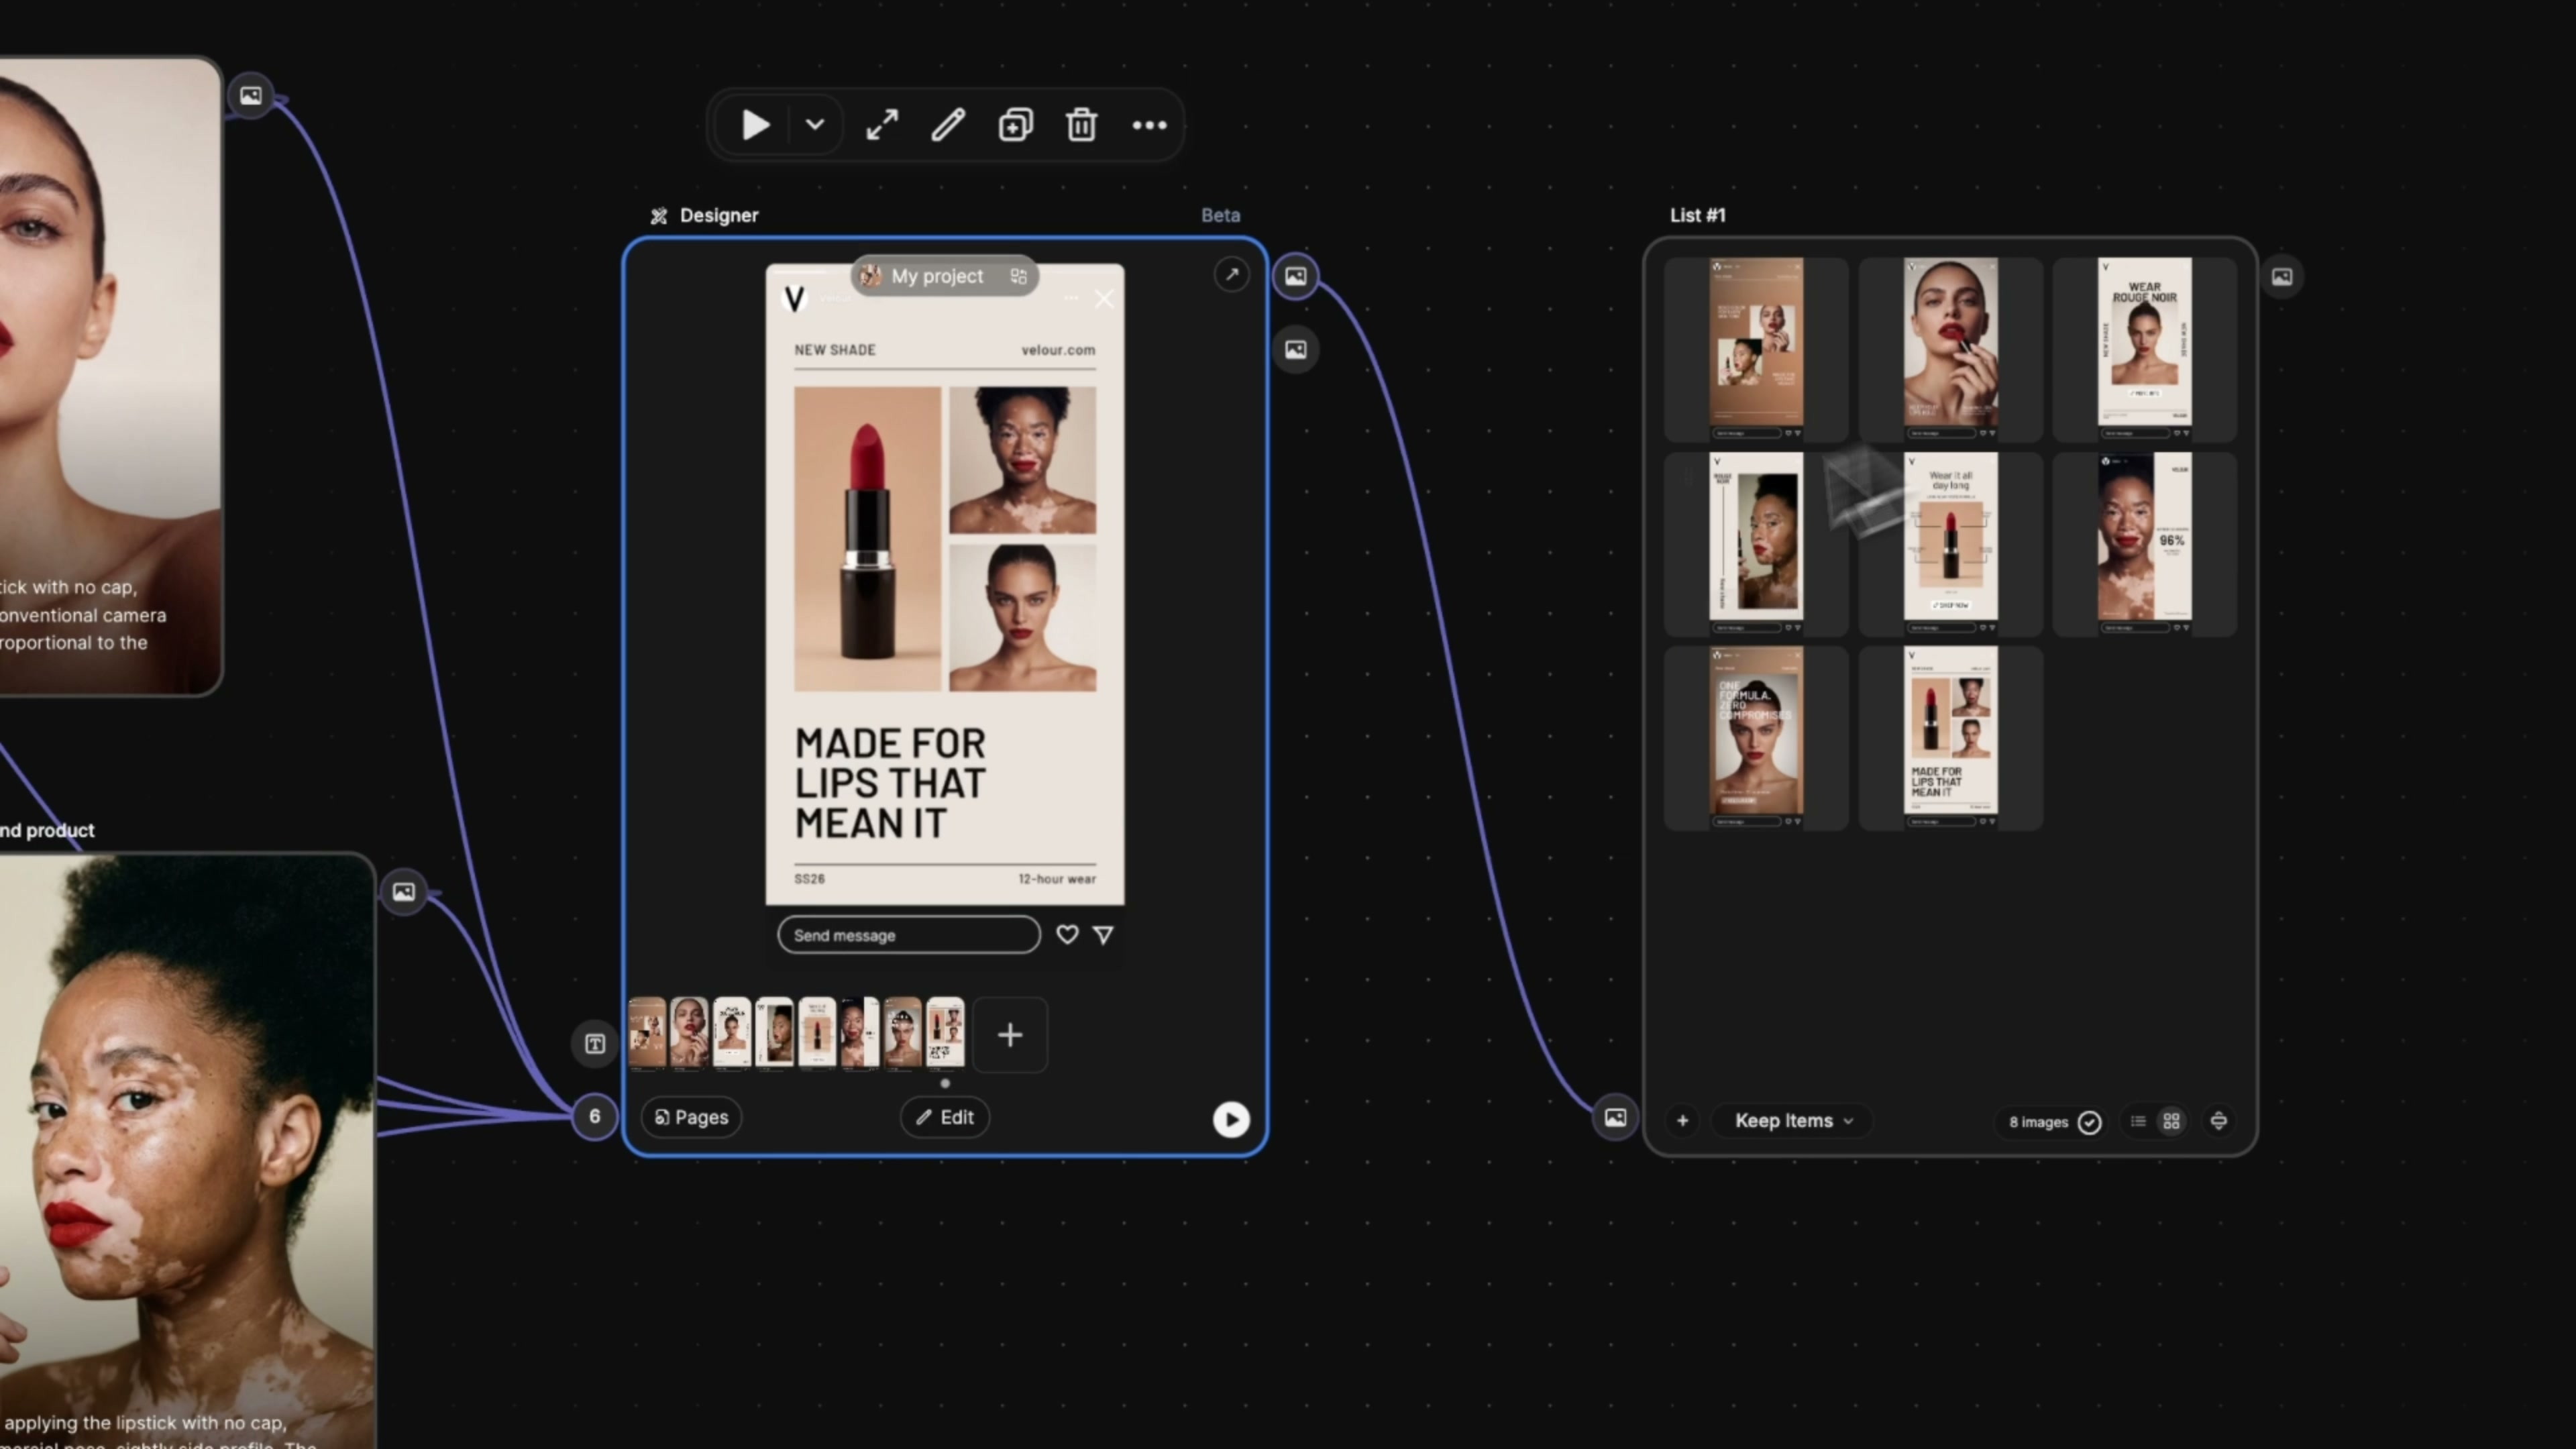2576x1449 pixels.
Task: Select the first page thumbnail in the Designer strip
Action: [647, 1034]
